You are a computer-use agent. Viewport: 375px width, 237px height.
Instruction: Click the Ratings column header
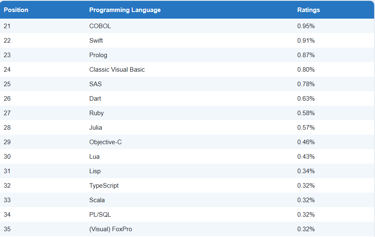tap(309, 10)
